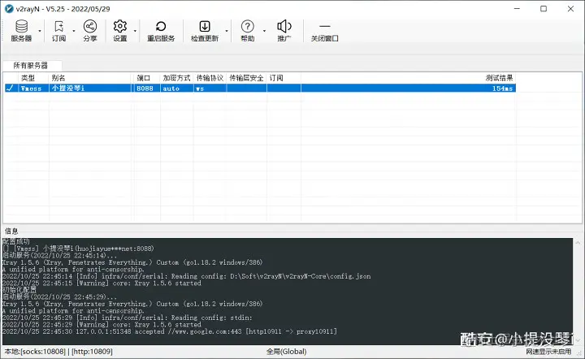This screenshot has width=585, height=359.
Task: Switch to the 所有服务器 tab
Action: click(x=31, y=66)
